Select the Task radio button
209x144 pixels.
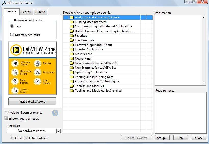click(12, 26)
